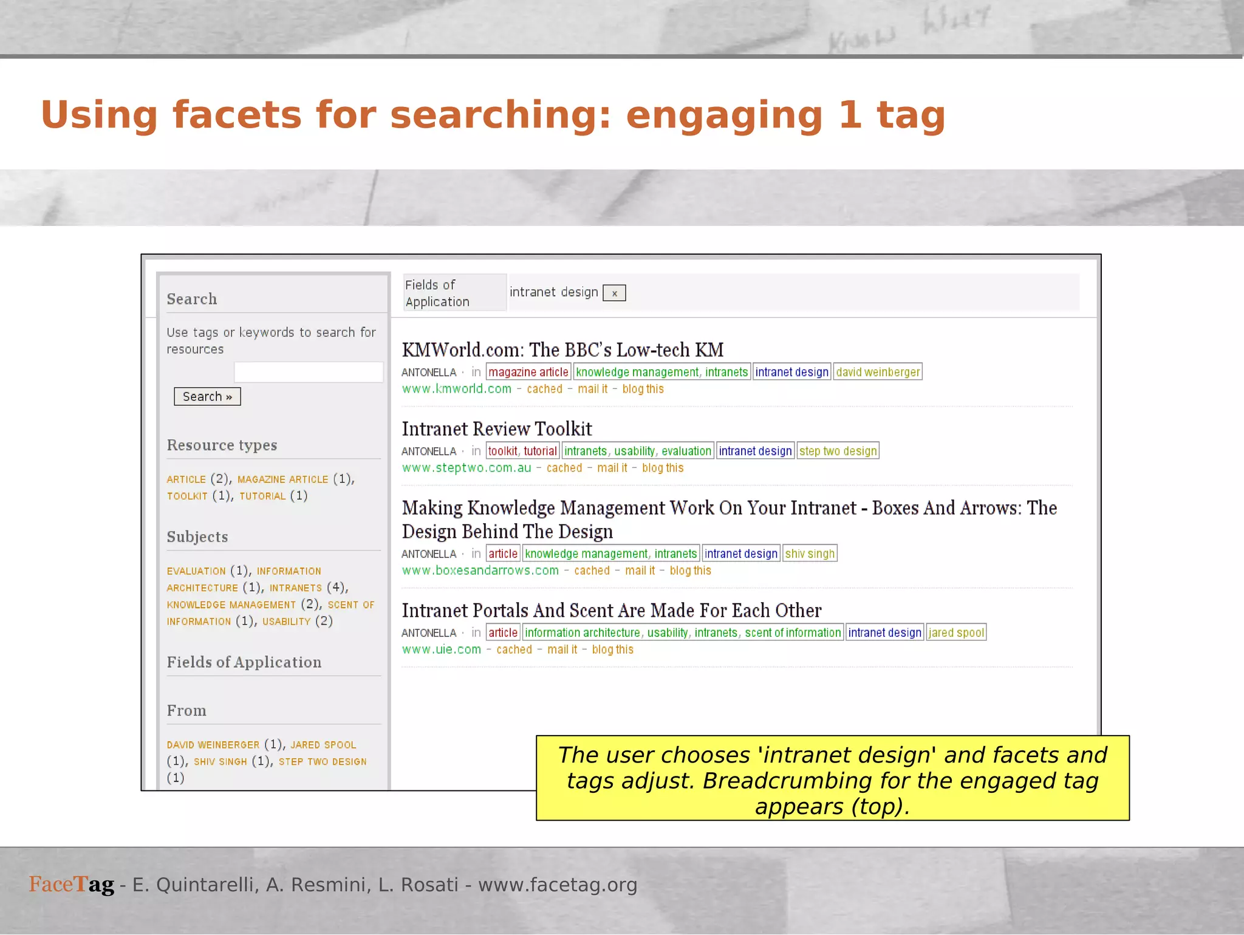
Task: Click 'tutorial' tag on Intranet Review Toolkit
Action: pos(540,451)
